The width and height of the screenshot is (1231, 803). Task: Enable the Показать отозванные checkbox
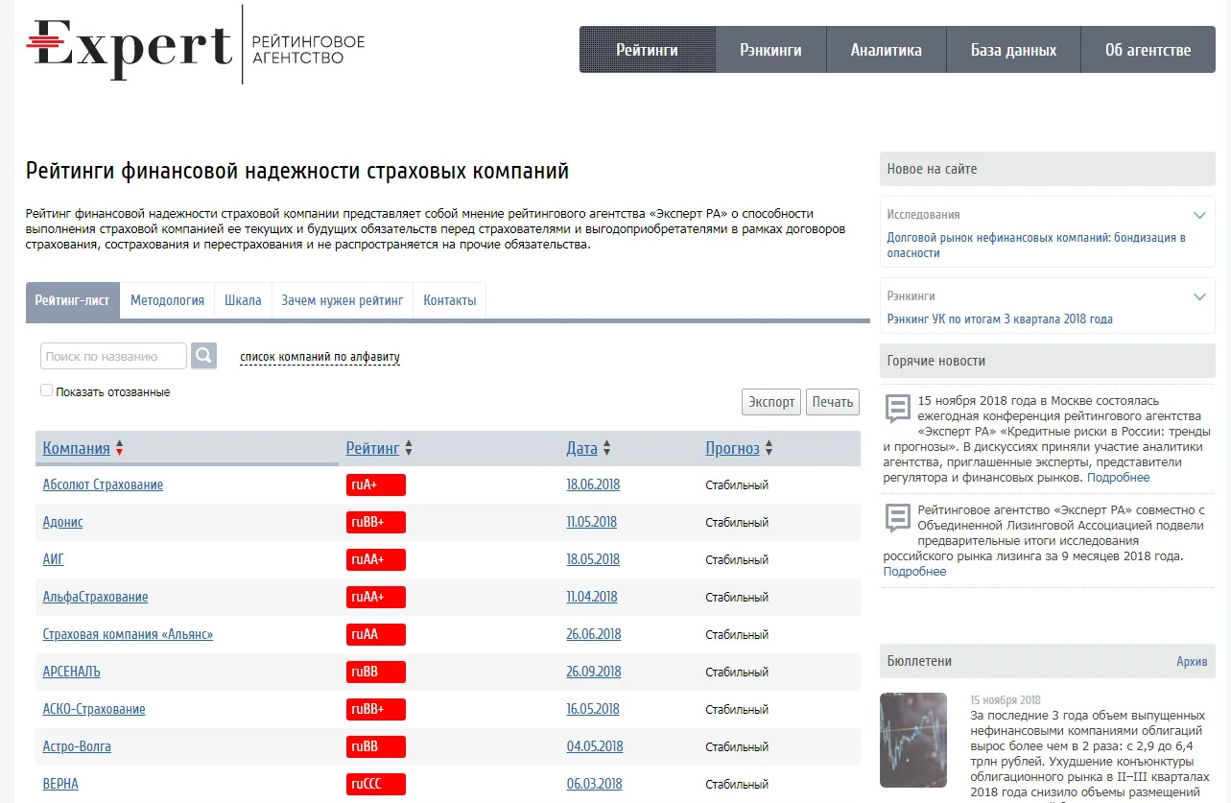tap(46, 390)
